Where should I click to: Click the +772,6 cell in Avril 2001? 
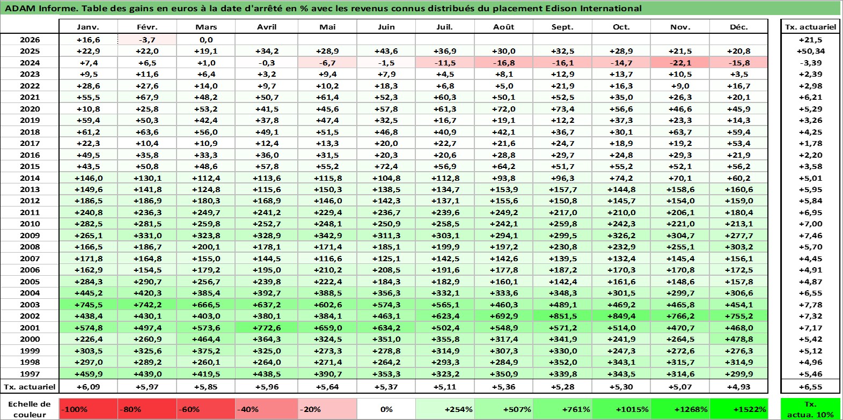point(267,328)
